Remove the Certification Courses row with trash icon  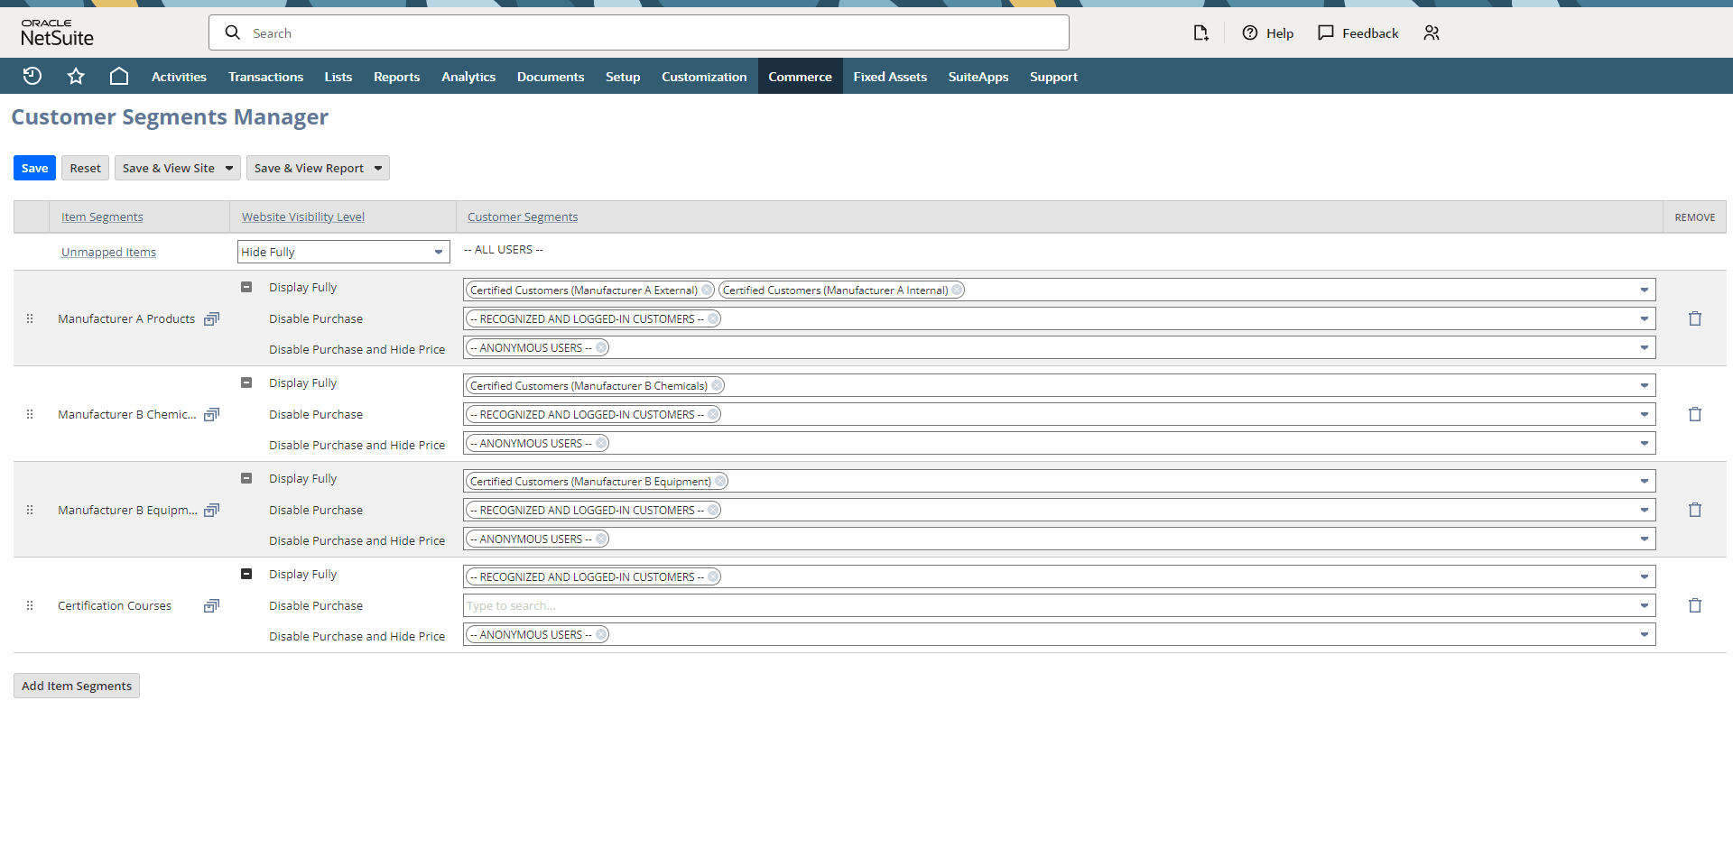1694,606
